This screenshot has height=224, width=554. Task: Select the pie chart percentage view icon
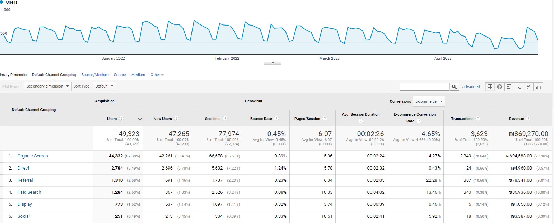pos(499,87)
